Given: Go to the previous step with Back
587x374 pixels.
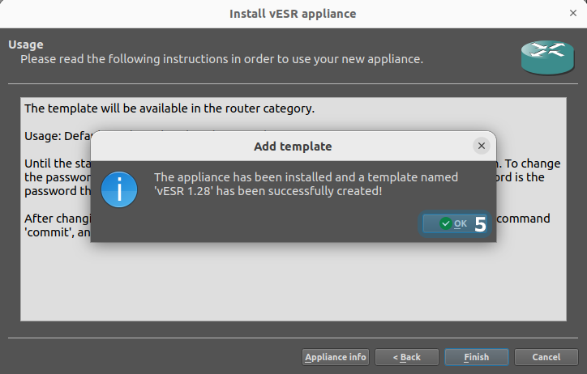Looking at the screenshot, I should click(x=408, y=357).
